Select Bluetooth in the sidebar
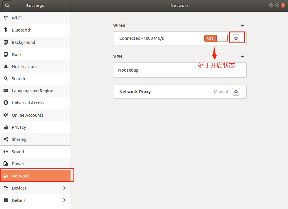The width and height of the screenshot is (288, 209). (35, 30)
